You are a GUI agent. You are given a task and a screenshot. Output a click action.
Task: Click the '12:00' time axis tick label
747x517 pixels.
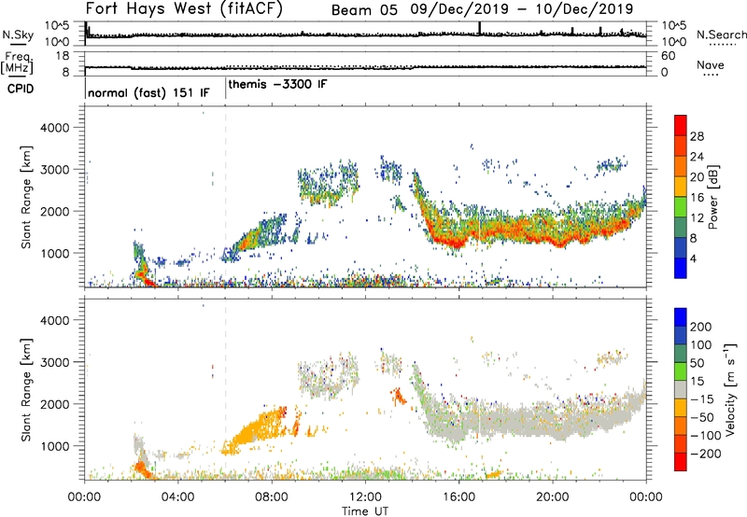tap(365, 497)
